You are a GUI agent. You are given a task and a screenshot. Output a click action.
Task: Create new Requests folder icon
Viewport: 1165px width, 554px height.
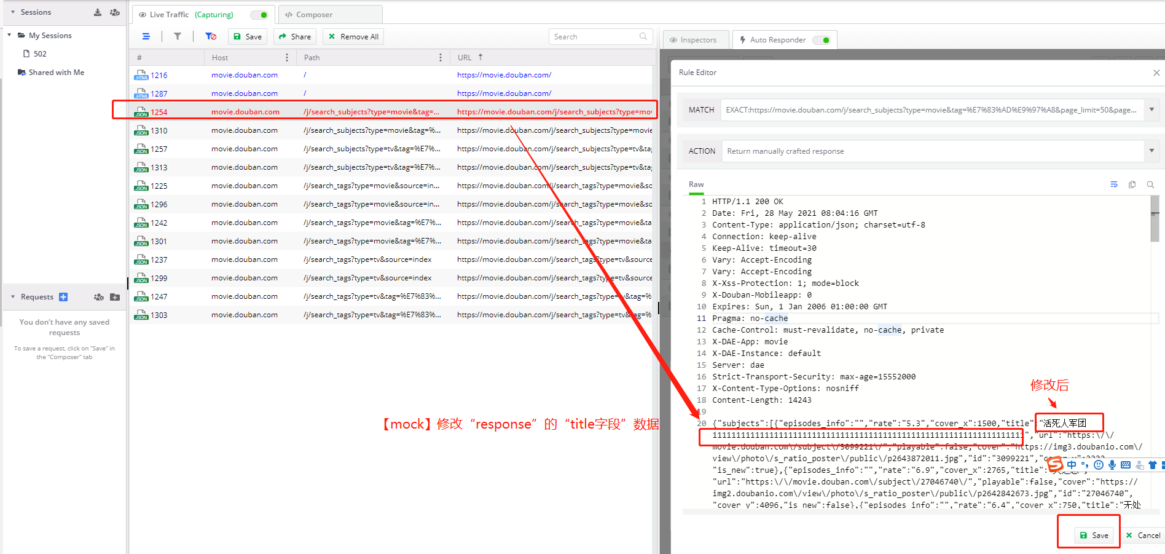[115, 297]
